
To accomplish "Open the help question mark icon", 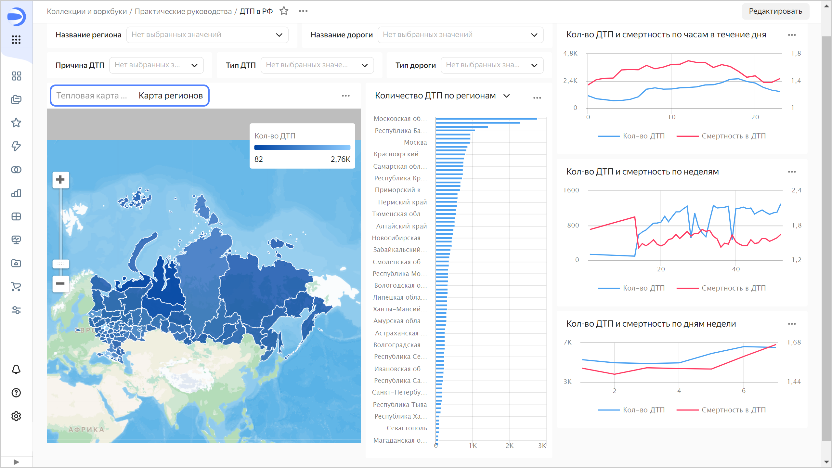I will (x=16, y=393).
